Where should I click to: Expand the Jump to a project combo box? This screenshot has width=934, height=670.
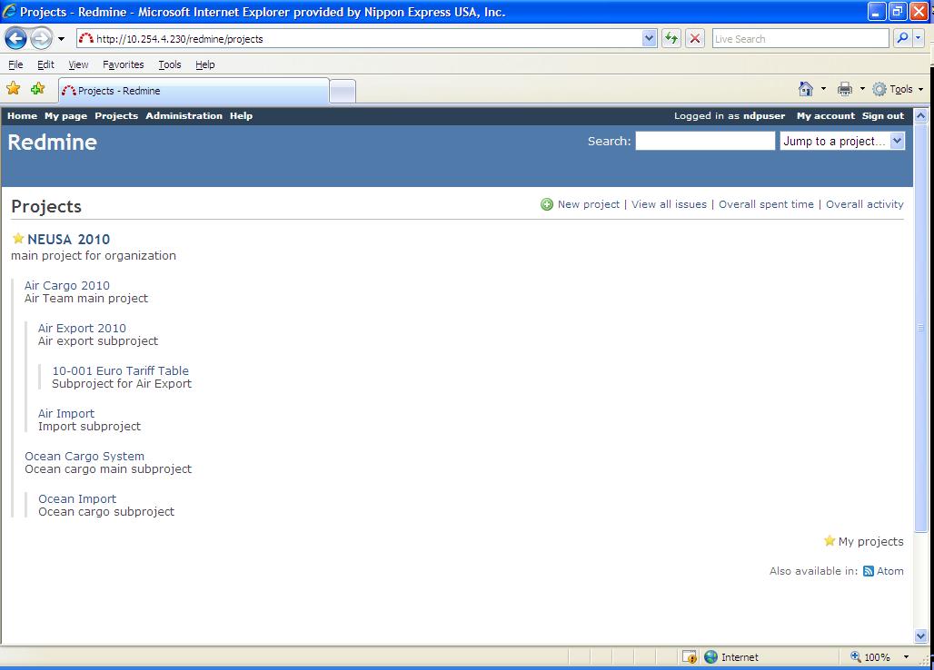tap(842, 141)
